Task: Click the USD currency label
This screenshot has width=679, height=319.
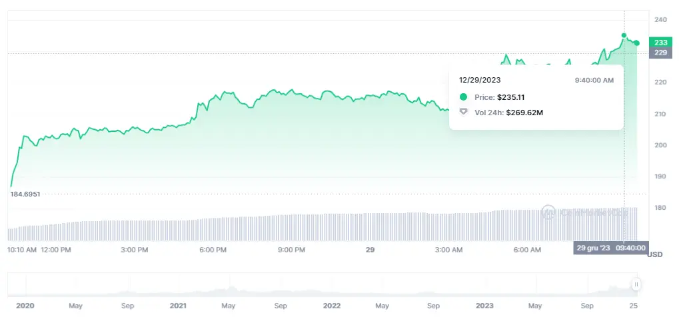Action: pos(655,254)
